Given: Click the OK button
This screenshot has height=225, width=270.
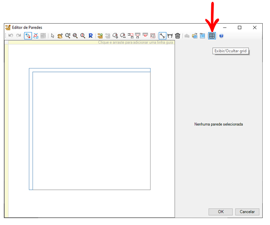Looking at the screenshot, I should [221, 212].
